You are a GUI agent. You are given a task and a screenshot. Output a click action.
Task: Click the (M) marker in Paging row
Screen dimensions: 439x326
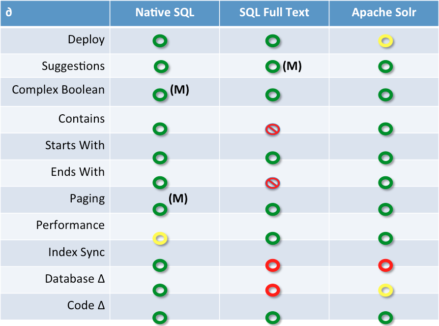point(178,198)
